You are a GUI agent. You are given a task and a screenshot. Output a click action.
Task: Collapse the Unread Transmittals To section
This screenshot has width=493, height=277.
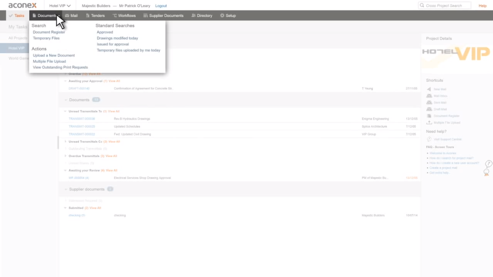[65, 111]
